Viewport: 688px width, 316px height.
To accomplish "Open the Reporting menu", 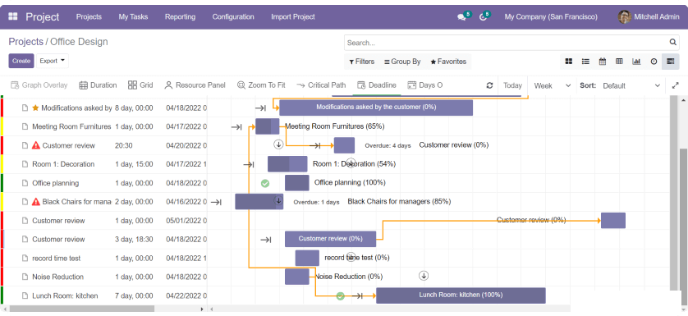I will (x=180, y=16).
